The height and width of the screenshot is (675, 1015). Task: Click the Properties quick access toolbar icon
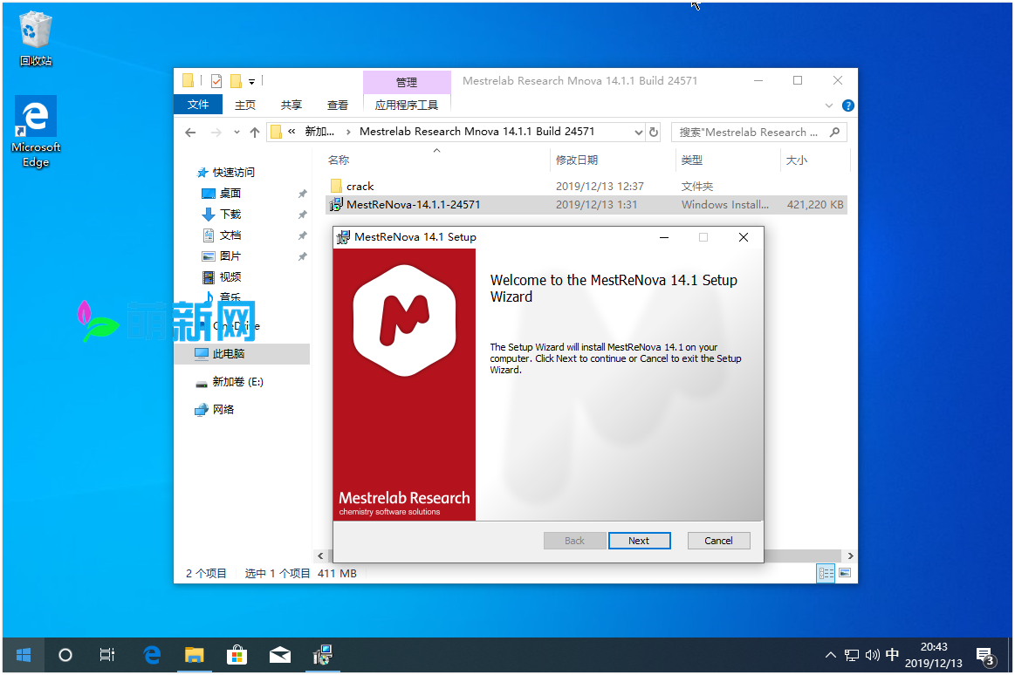pos(216,81)
